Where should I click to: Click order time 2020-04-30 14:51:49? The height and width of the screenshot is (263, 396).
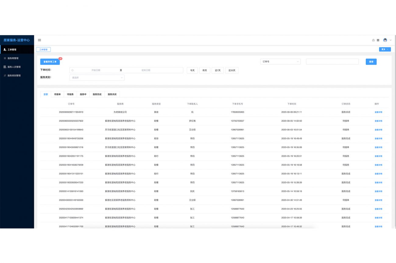[x=292, y=200]
